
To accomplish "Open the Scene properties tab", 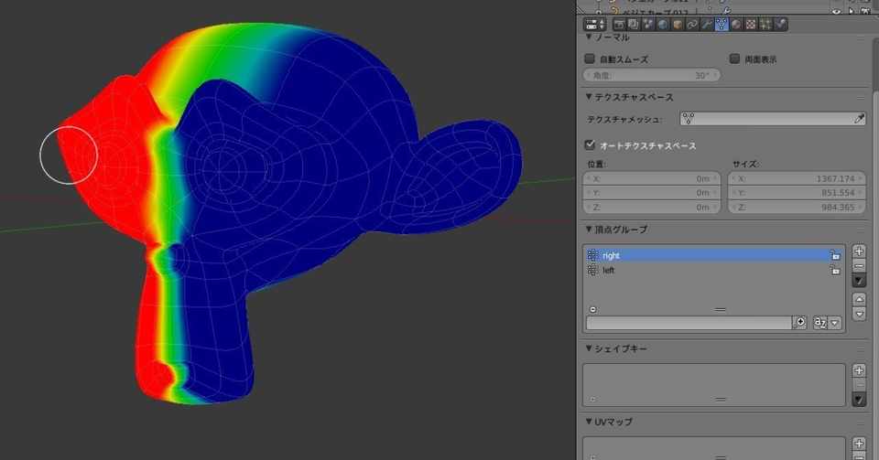I will pos(648,24).
